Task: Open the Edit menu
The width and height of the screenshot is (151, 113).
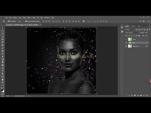Action: 10,18
